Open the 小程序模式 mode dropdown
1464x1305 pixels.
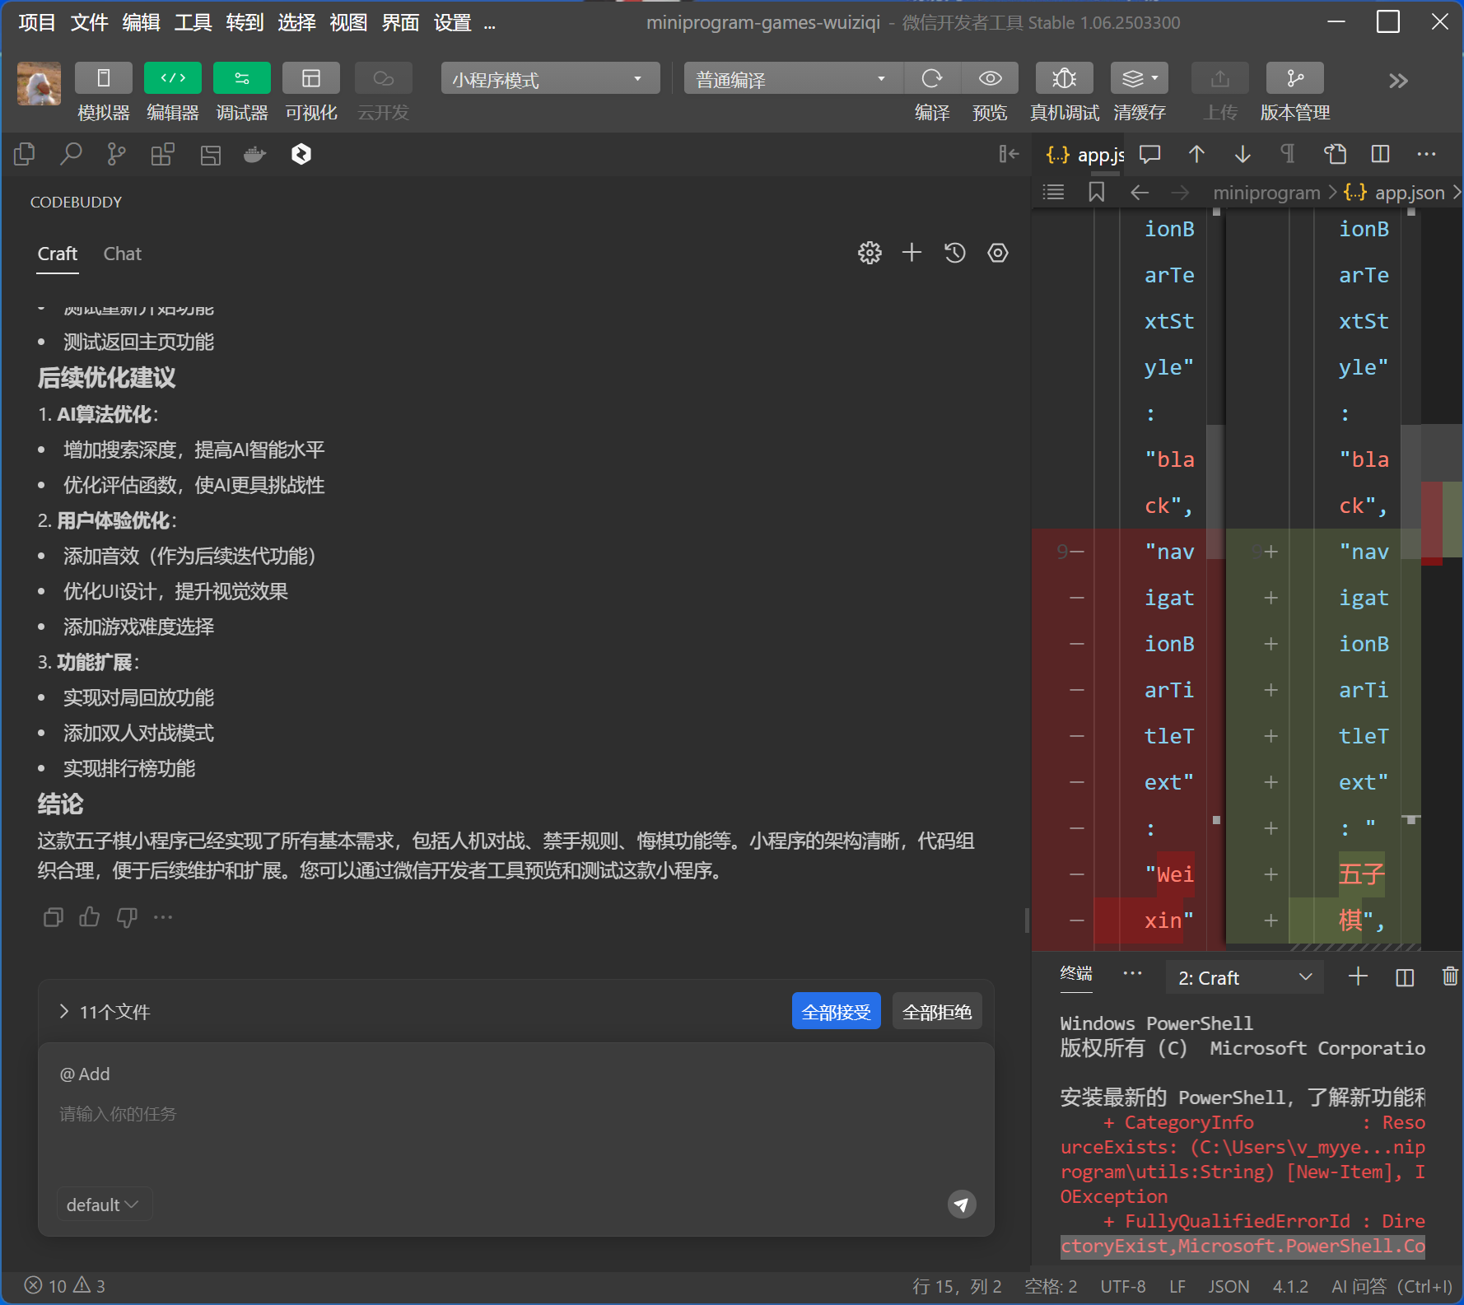pyautogui.click(x=549, y=79)
